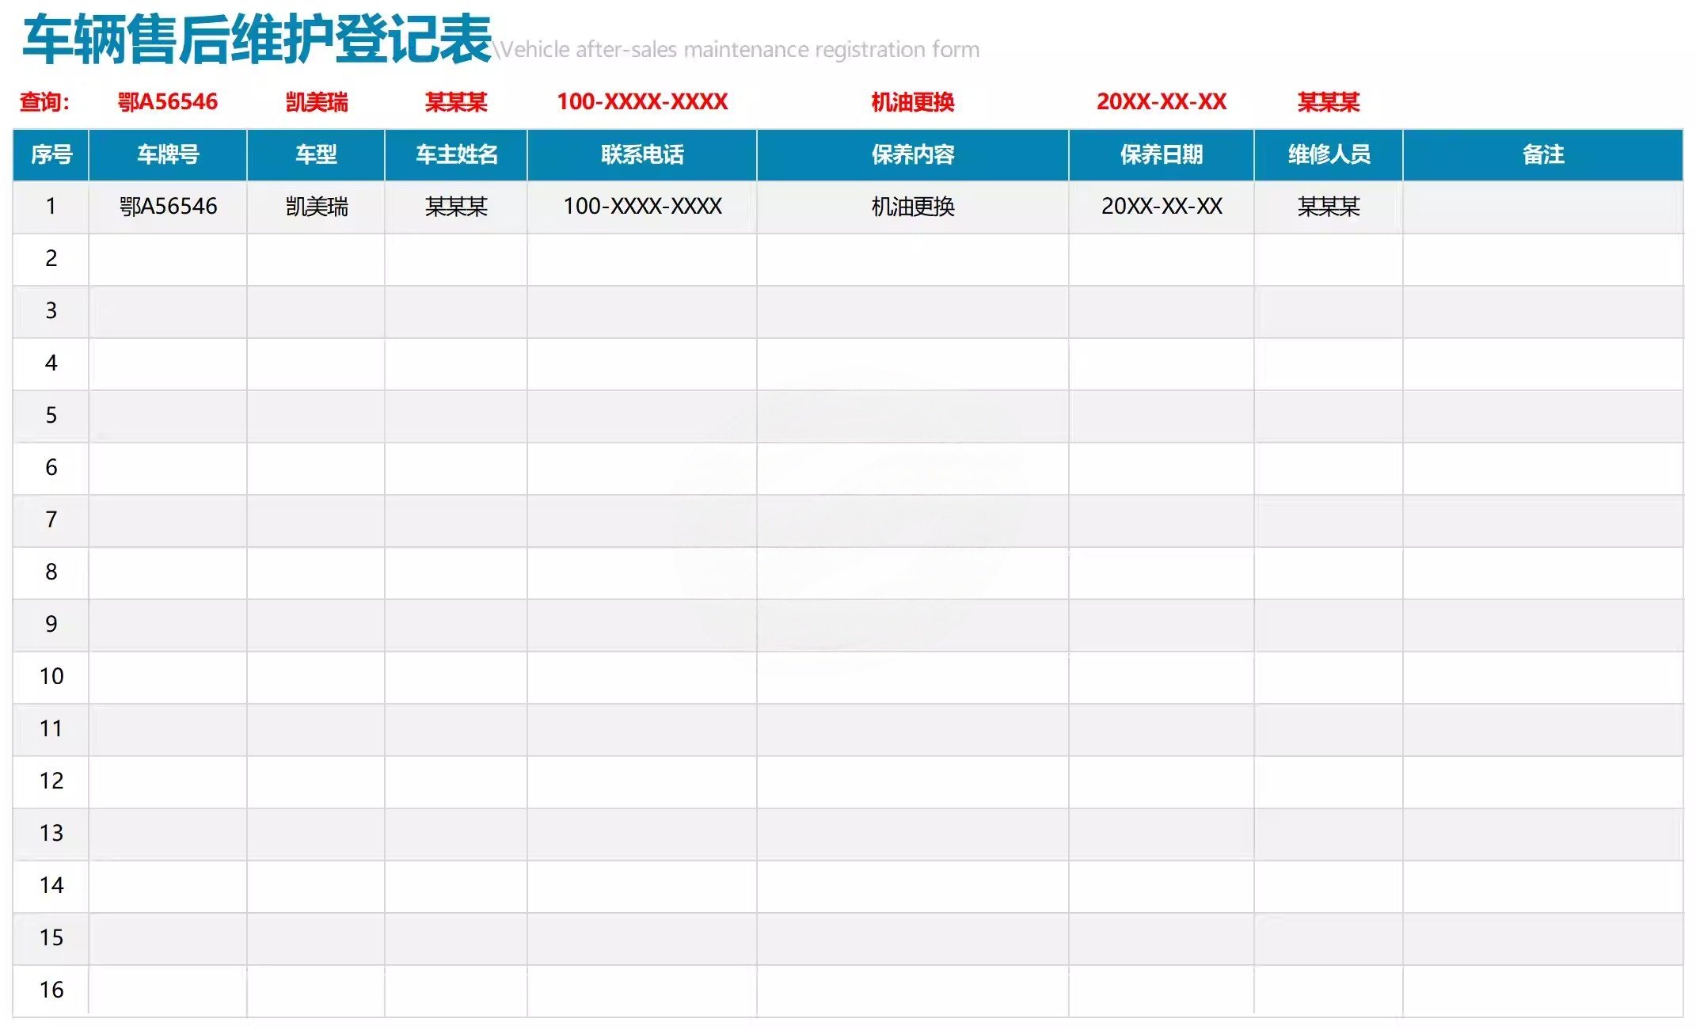Click the 保养内容 column header

click(913, 154)
